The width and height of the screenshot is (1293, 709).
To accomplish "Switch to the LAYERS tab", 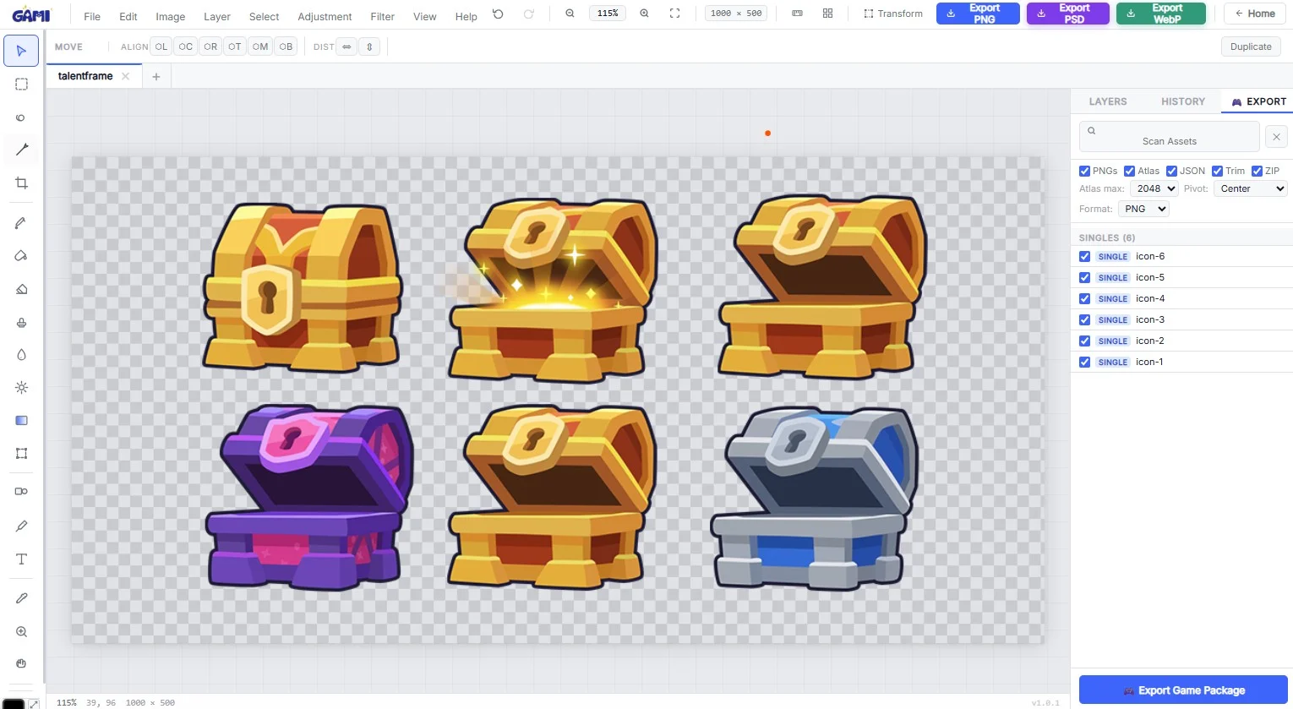I will 1107,101.
